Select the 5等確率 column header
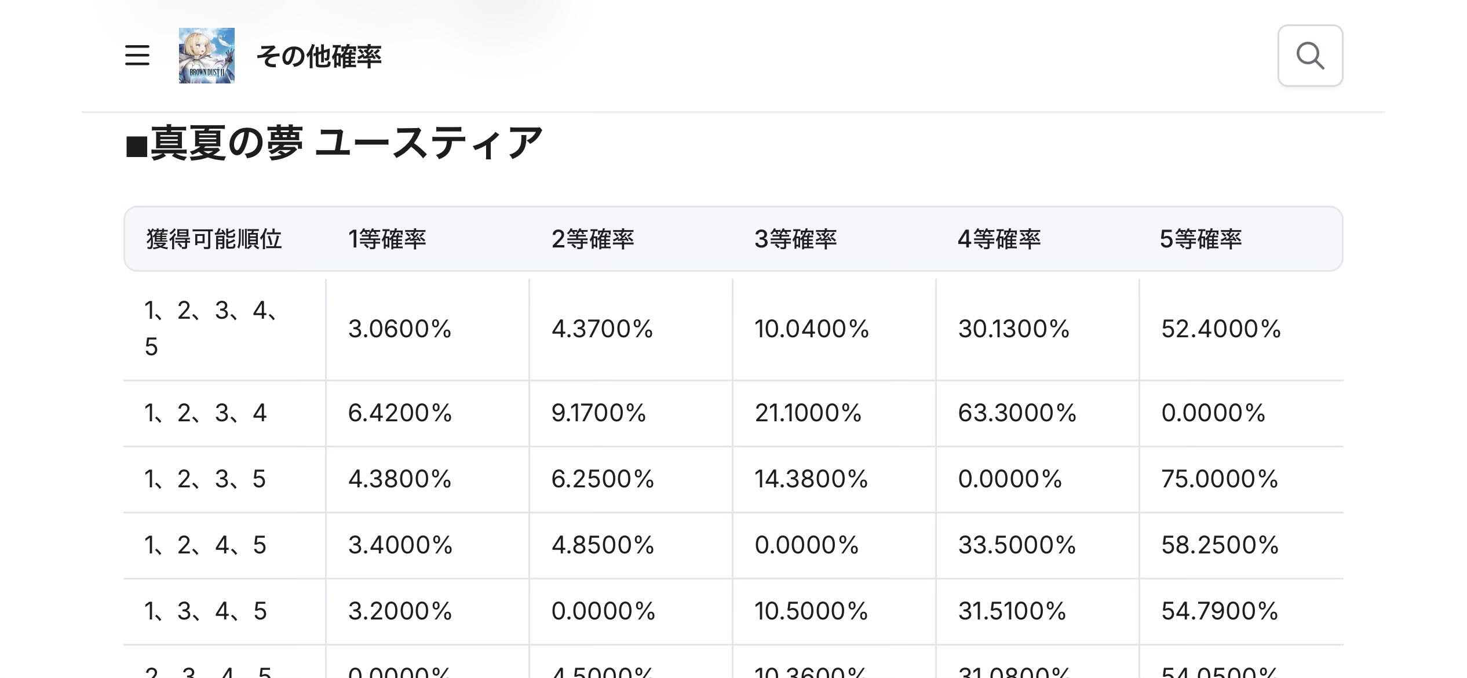 (x=1200, y=239)
